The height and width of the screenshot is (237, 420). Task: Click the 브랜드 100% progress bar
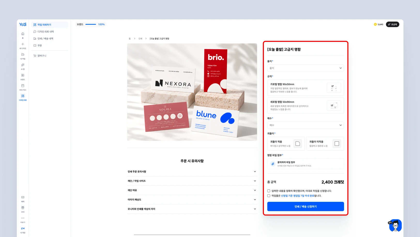[91, 24]
